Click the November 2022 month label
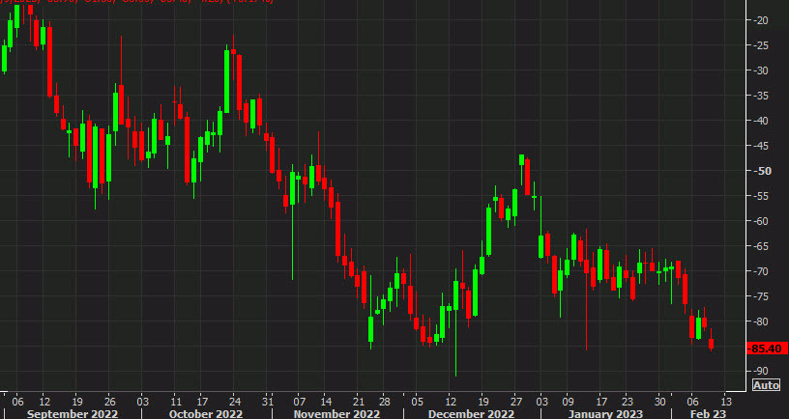Viewport: 789px width, 419px height. 338,413
